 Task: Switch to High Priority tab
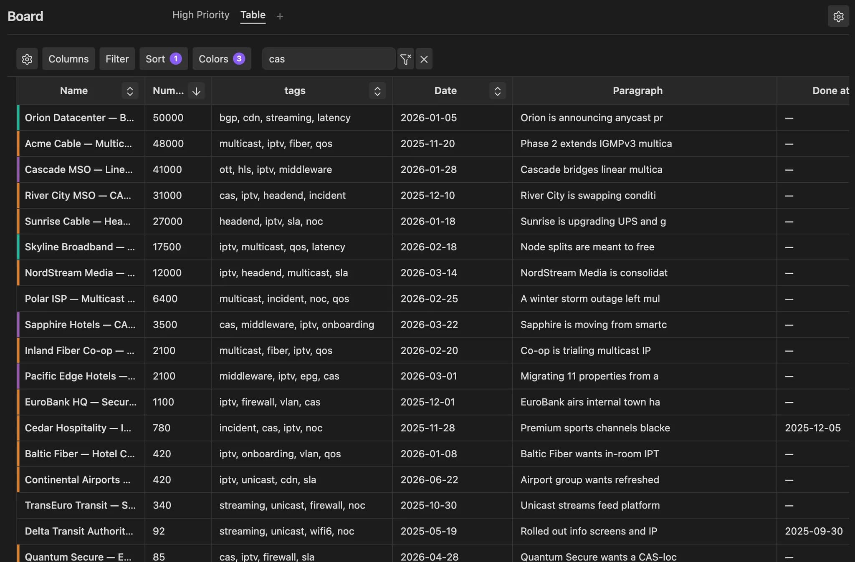tap(201, 15)
